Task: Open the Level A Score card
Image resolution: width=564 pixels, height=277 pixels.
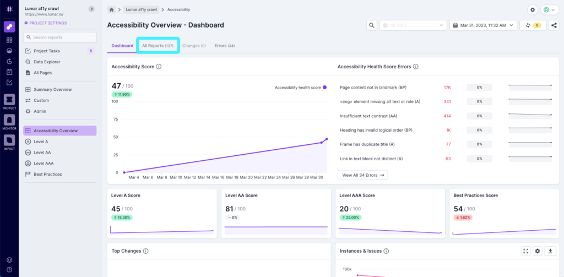Action: (162, 213)
